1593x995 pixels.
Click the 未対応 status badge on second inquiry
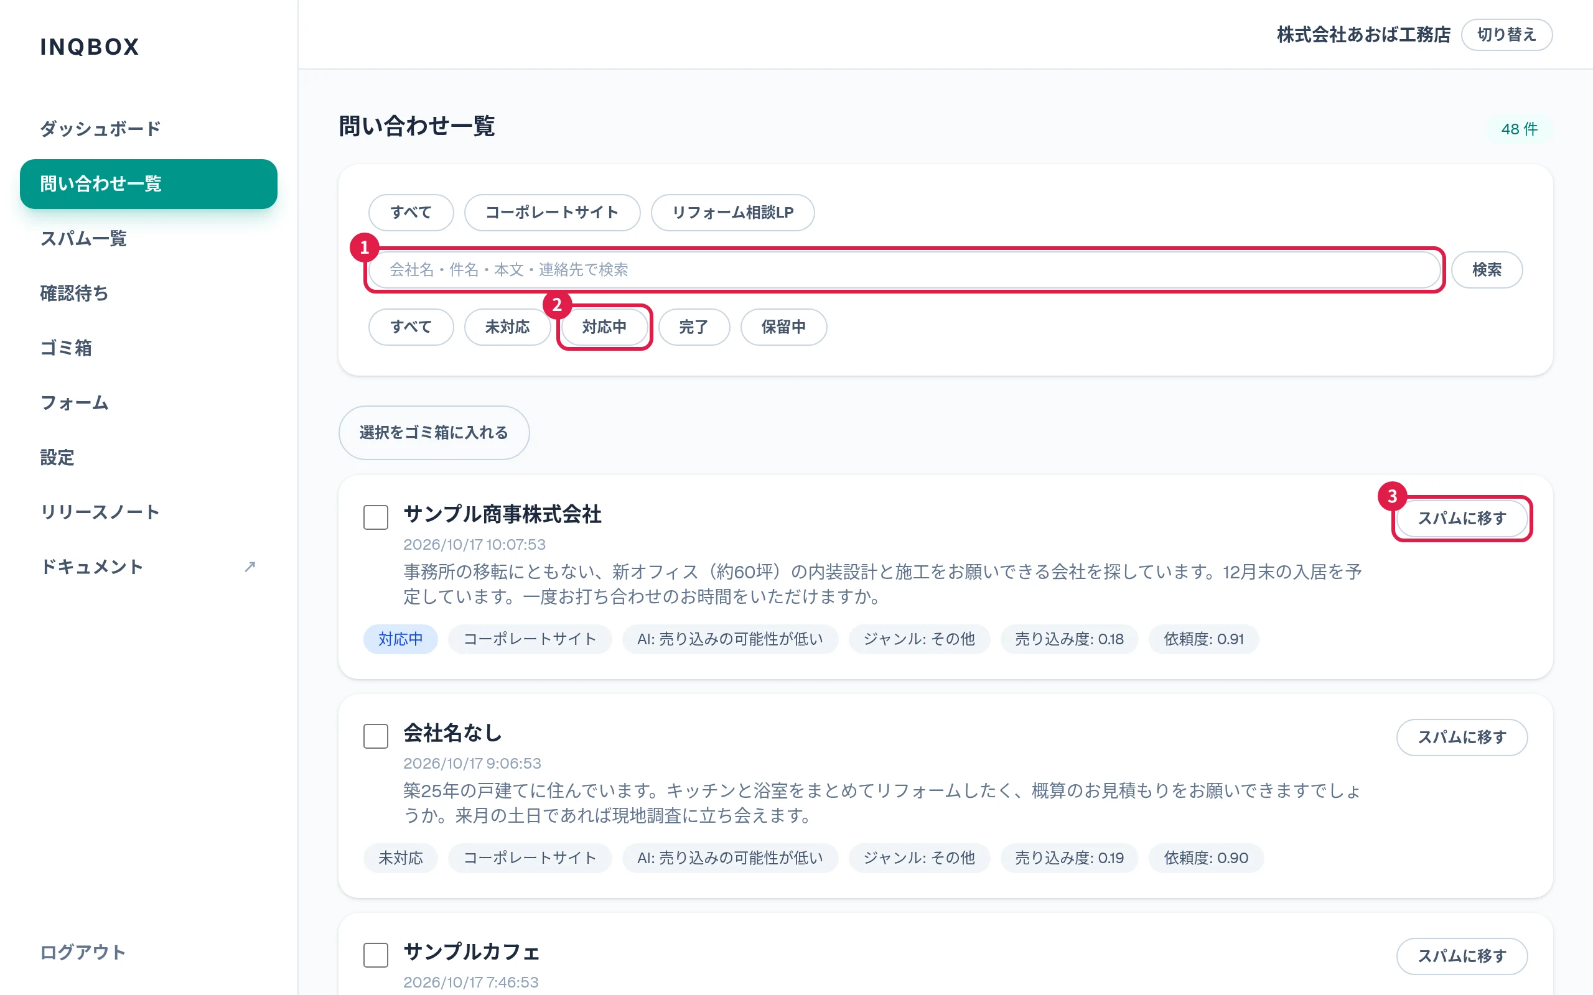coord(400,858)
